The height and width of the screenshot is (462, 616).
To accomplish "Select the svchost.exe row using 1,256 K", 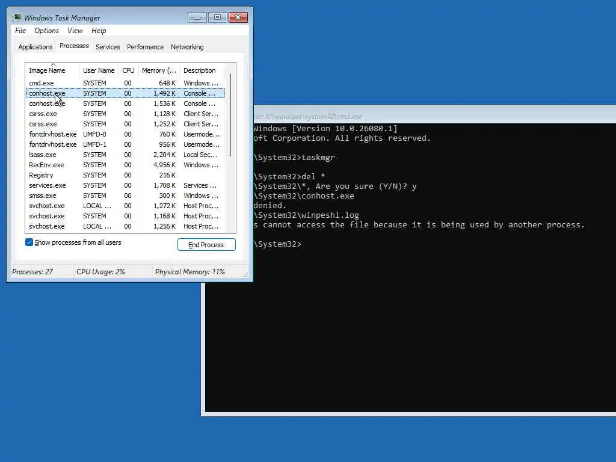I will tap(125, 226).
